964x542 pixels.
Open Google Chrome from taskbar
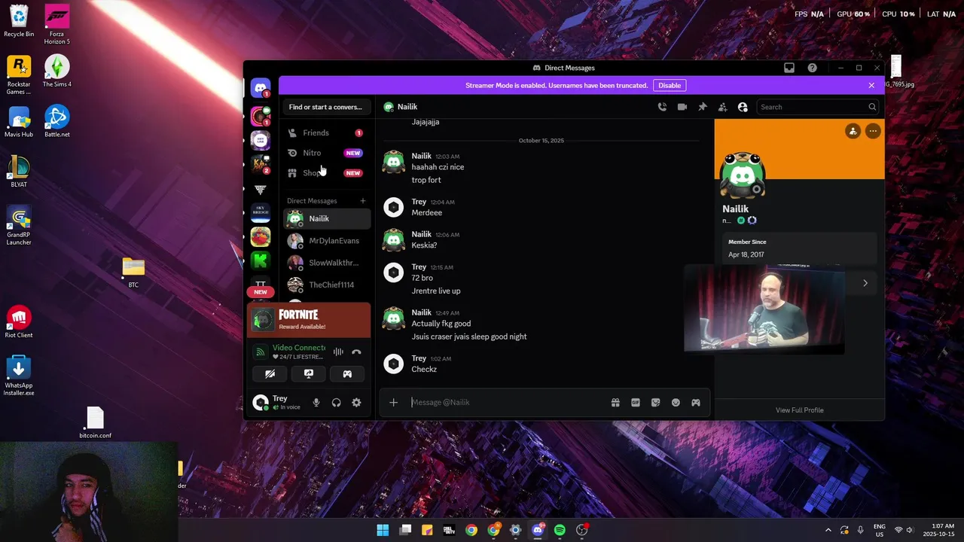471,530
